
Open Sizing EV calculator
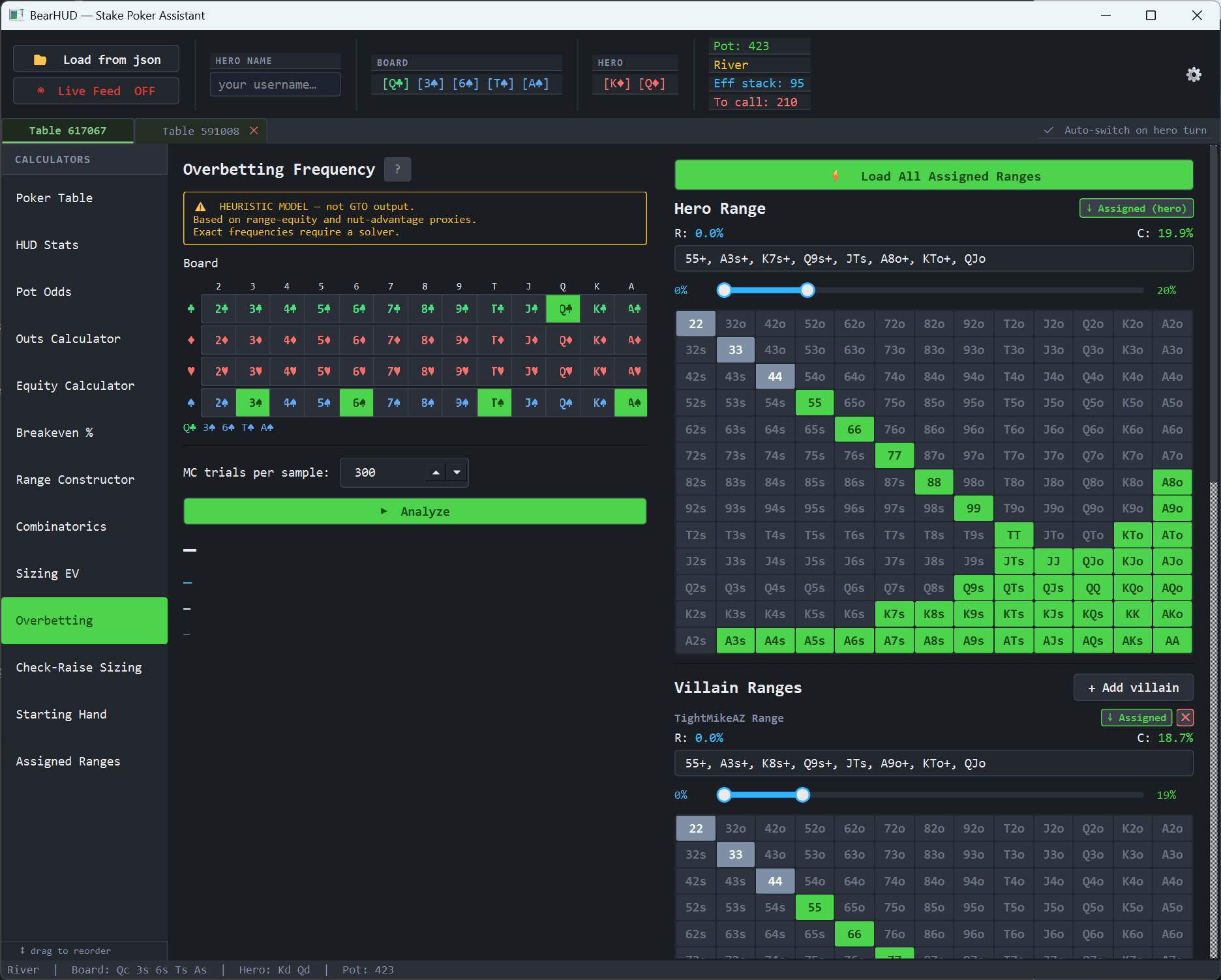pyautogui.click(x=85, y=573)
